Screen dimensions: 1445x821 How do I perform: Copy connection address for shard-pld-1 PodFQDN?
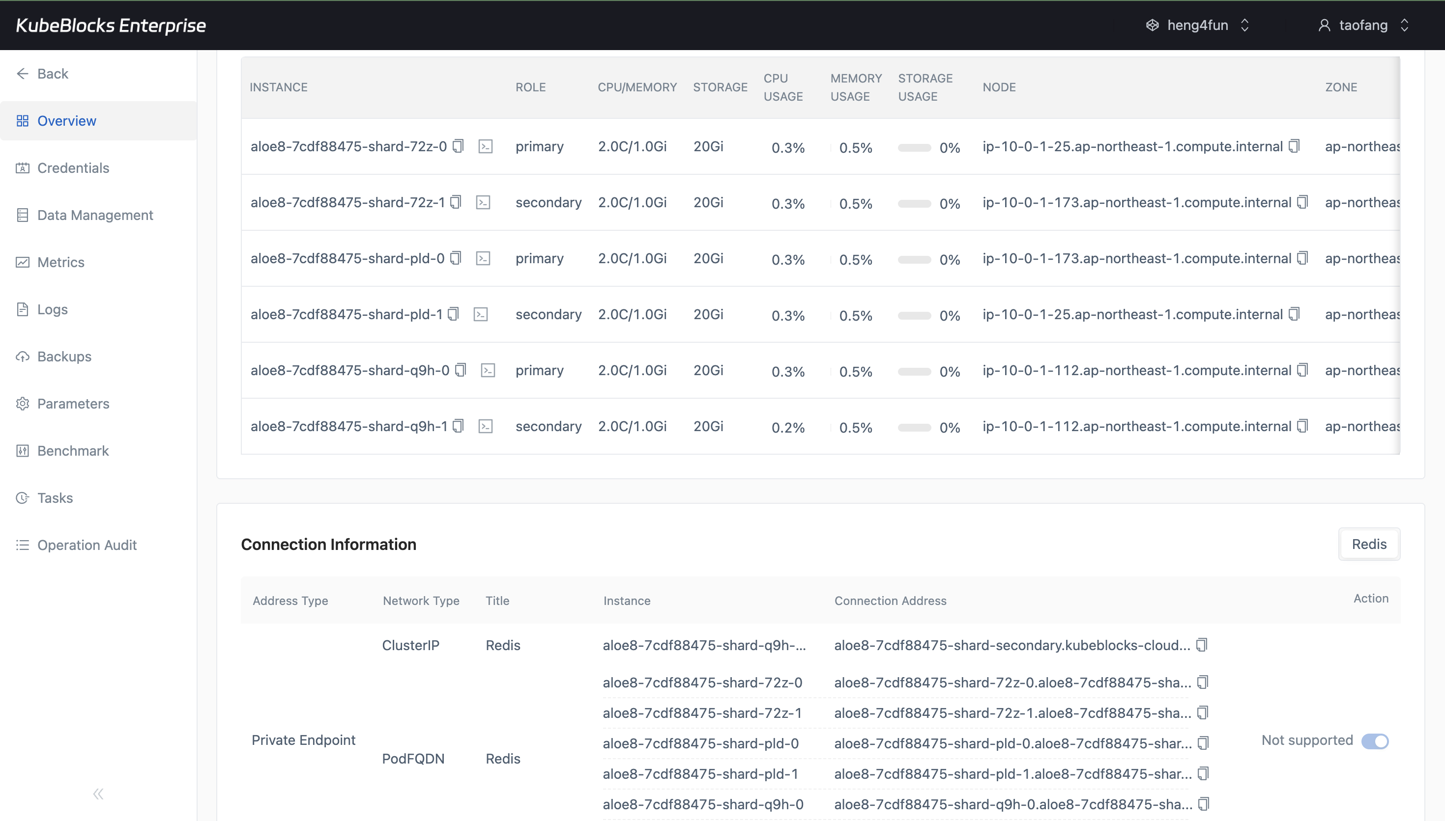(1204, 773)
